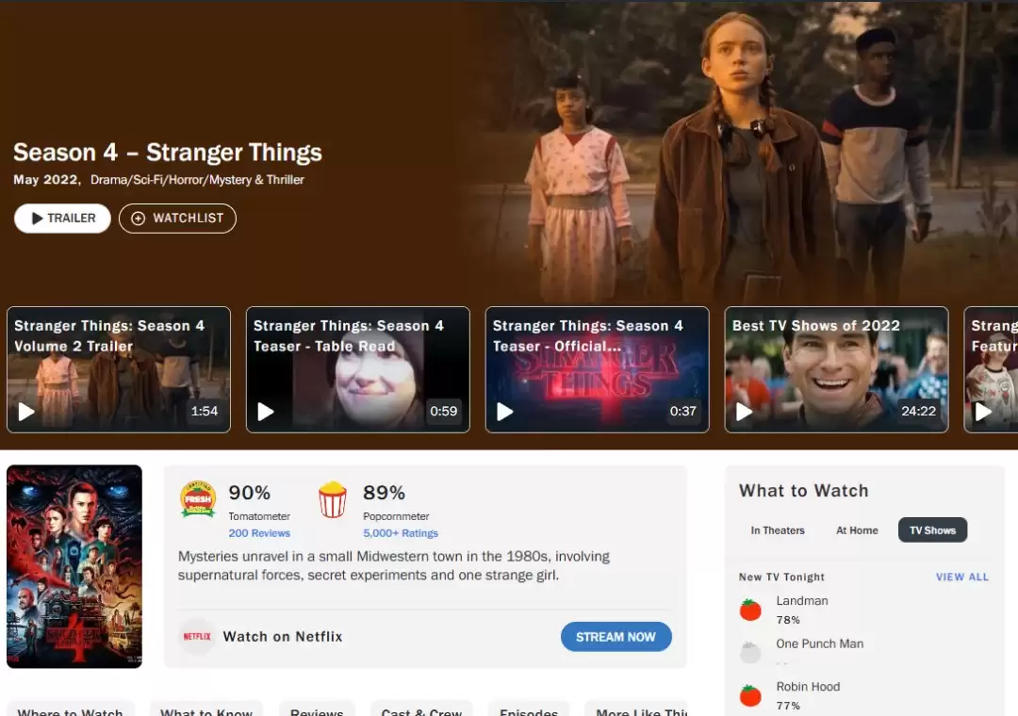The image size is (1018, 716).
Task: Click the tomato icon beside Landman
Action: point(750,610)
